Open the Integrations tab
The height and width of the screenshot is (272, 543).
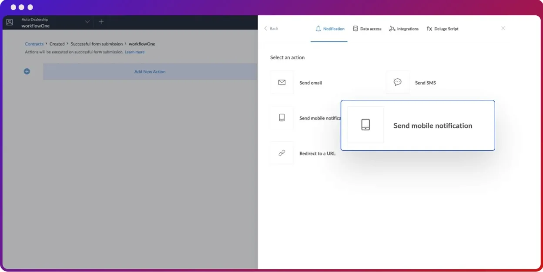[x=404, y=29]
